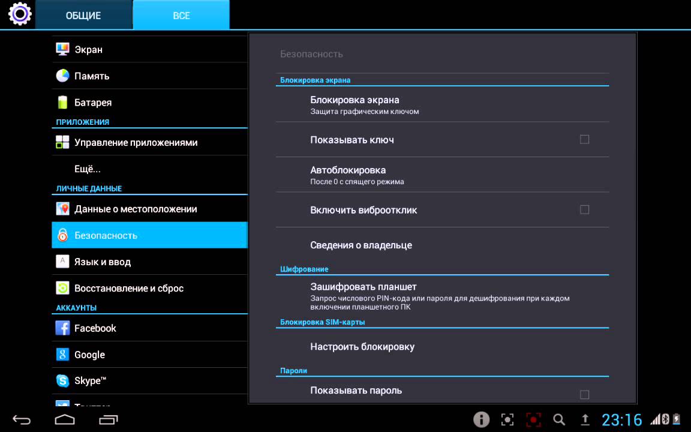Open Восстановление и сброс entry
The image size is (691, 432).
tap(150, 288)
